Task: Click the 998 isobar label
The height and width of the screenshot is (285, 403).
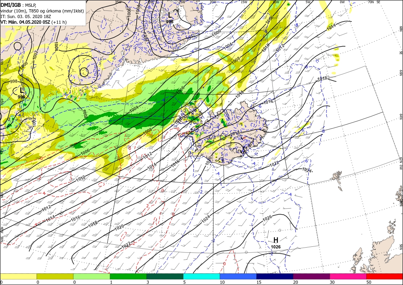Action: (x=13, y=82)
